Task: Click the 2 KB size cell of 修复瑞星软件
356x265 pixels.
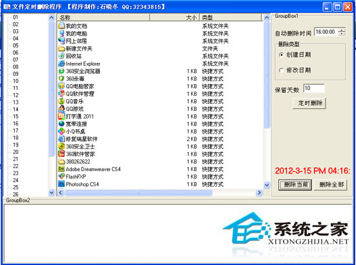Action: [x=192, y=139]
